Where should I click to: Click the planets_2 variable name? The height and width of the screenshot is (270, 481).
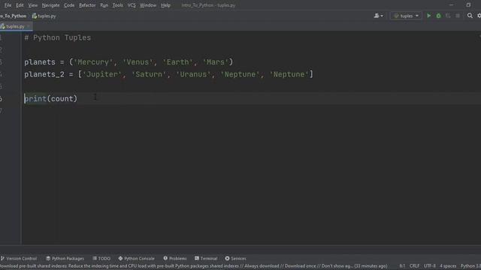(44, 74)
